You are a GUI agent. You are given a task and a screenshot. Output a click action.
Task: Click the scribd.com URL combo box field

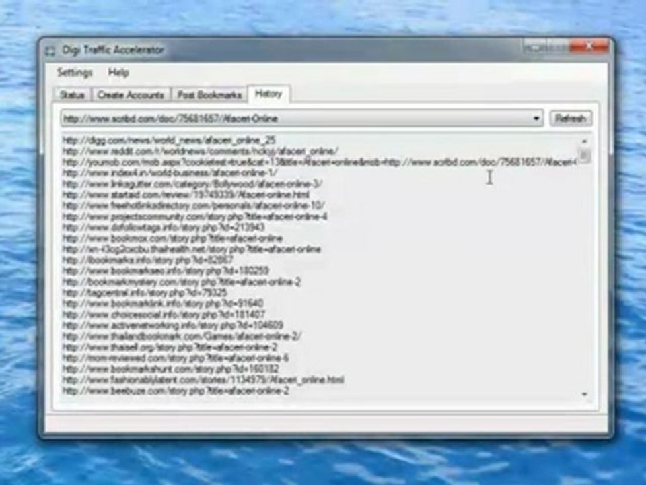point(301,119)
